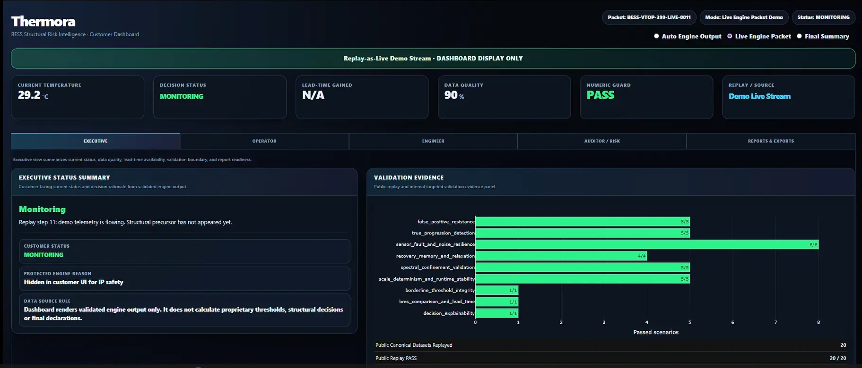
Task: Click the bms_comparison_and_lead_time bar
Action: pyautogui.click(x=496, y=301)
